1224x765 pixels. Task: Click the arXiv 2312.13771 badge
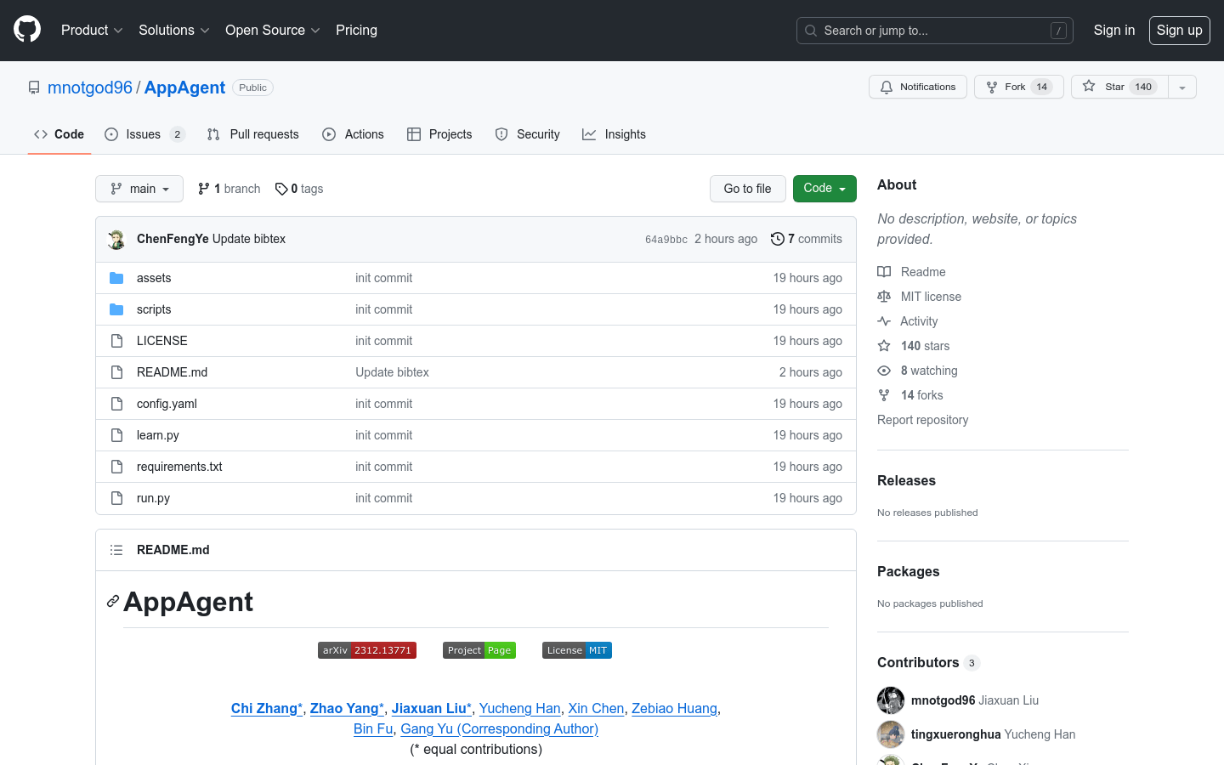[367, 650]
